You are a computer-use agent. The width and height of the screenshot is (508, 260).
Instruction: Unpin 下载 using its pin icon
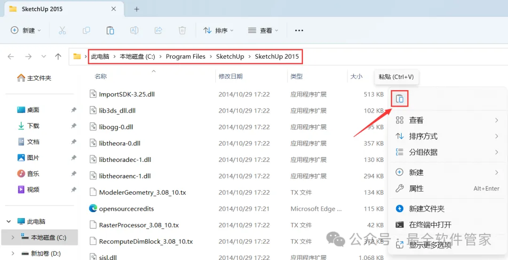(73, 126)
